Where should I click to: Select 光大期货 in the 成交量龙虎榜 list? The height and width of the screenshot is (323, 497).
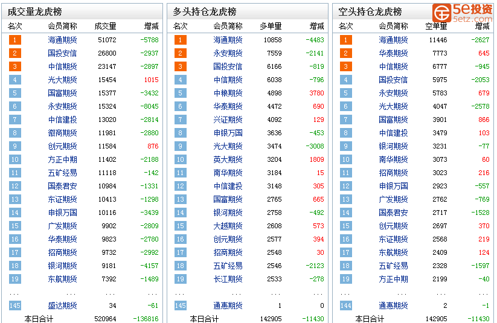pos(62,80)
